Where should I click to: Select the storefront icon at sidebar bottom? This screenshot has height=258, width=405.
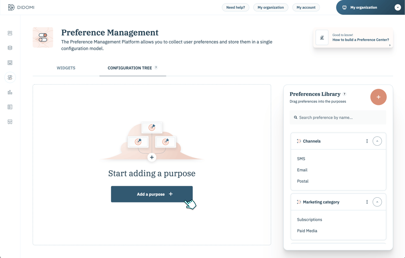click(x=10, y=121)
